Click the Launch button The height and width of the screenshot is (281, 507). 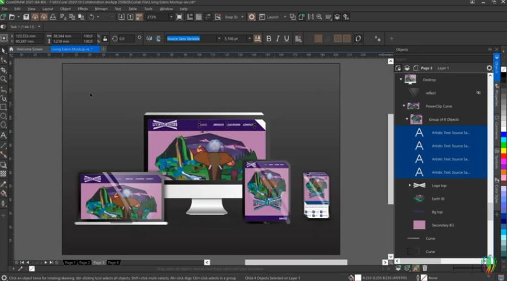pos(269,17)
